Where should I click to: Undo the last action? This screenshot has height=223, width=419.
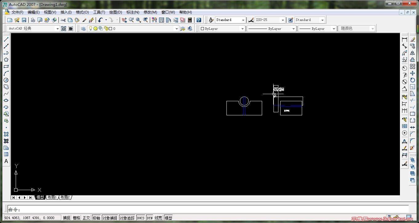pos(100,20)
